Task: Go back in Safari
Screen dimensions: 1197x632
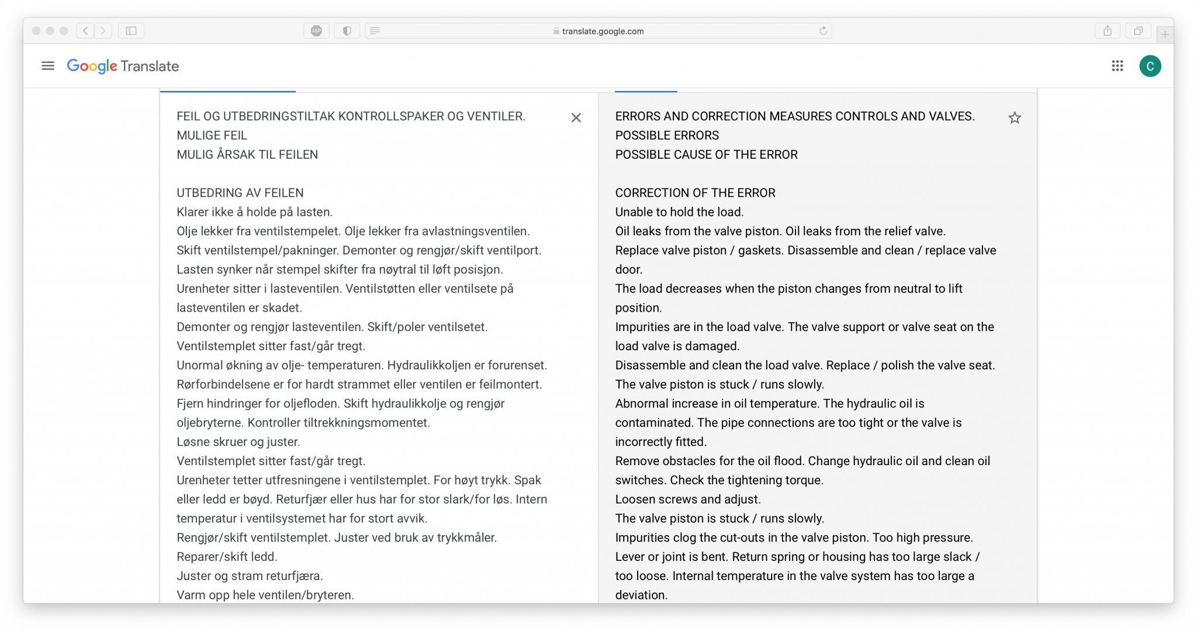Action: [x=85, y=31]
